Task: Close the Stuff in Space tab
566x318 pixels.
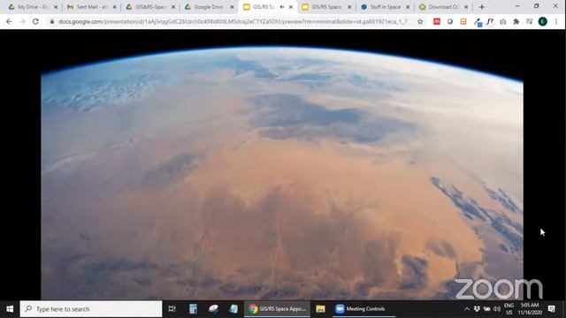Action: [408, 7]
